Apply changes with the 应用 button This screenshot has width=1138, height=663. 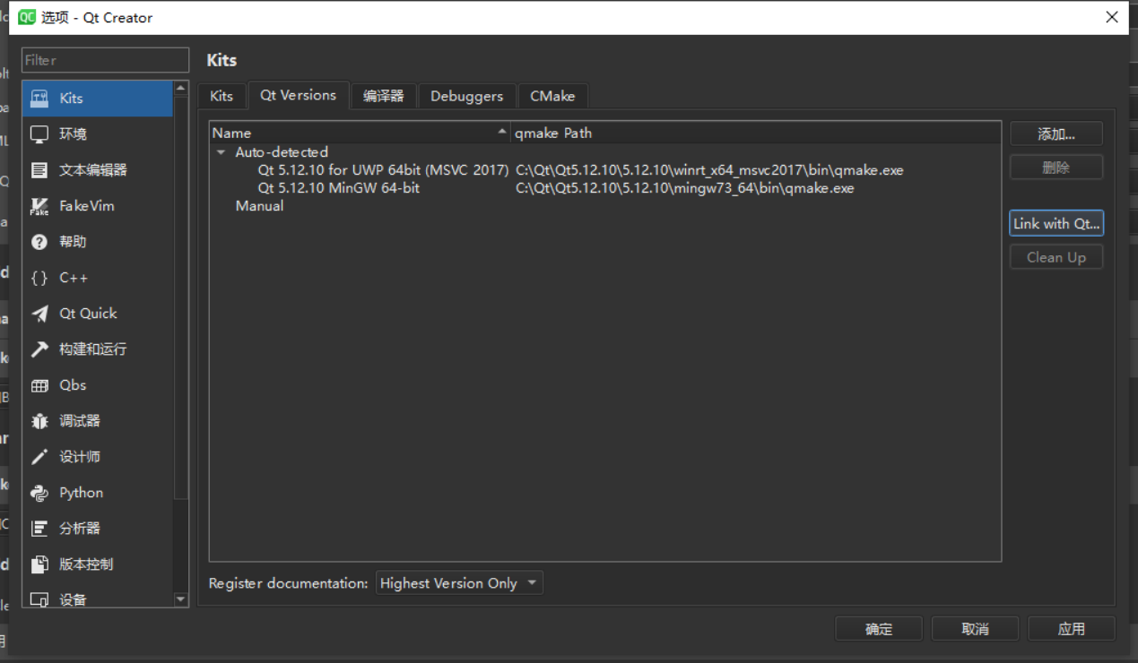[x=1071, y=628]
